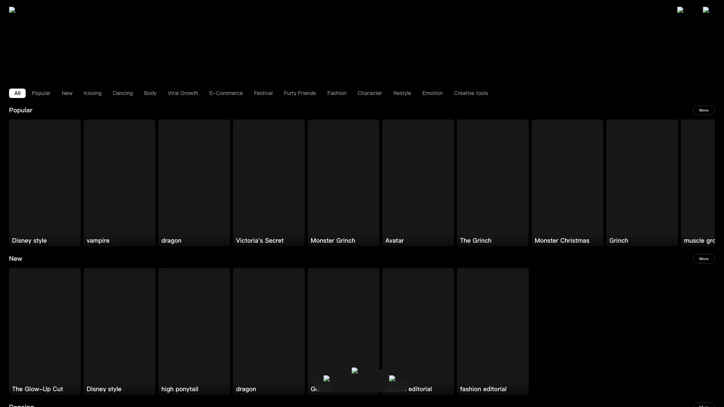Switch to the Kissing category tab
Viewport: 724px width, 407px height.
click(92, 93)
